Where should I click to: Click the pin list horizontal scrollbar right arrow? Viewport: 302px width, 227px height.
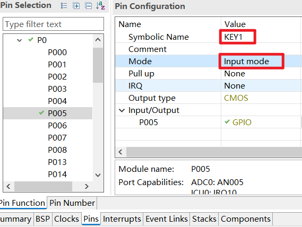pyautogui.click(x=87, y=186)
